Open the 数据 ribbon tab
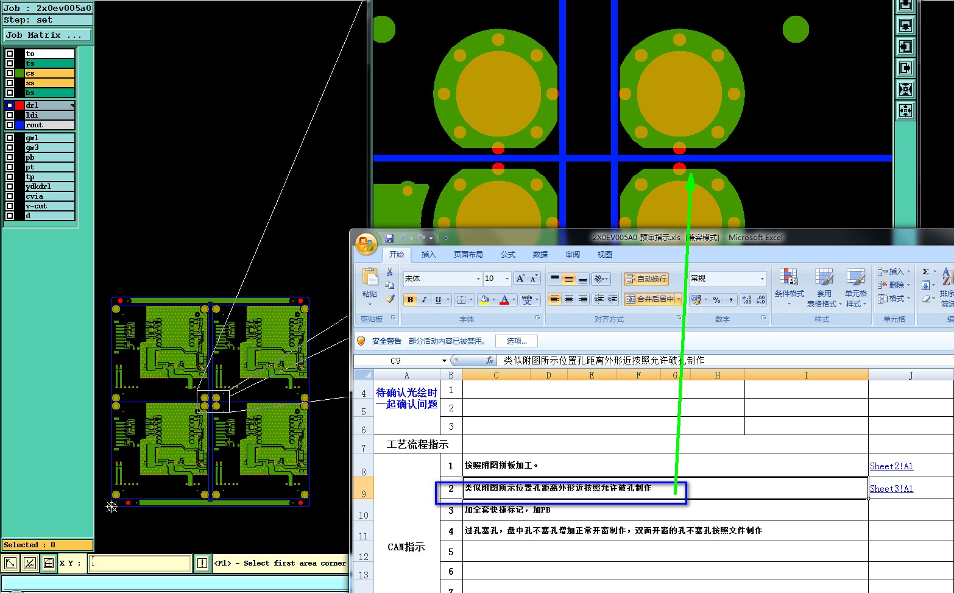This screenshot has height=593, width=954. [540, 255]
